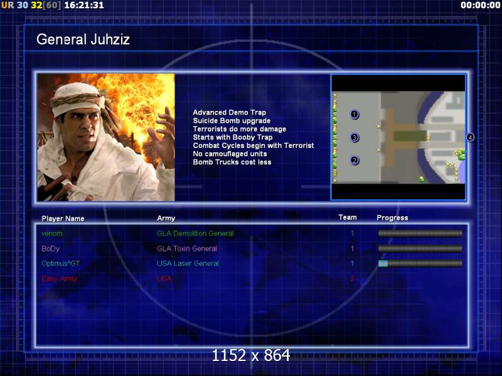The height and width of the screenshot is (376, 502).
Task: Click 'USA Laser General' army entry
Action: pos(188,263)
